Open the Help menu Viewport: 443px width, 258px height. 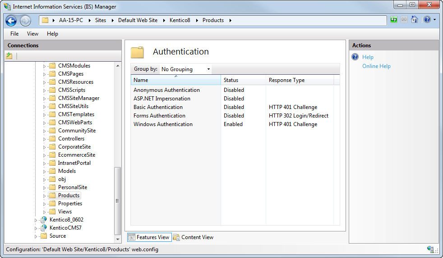pos(52,34)
